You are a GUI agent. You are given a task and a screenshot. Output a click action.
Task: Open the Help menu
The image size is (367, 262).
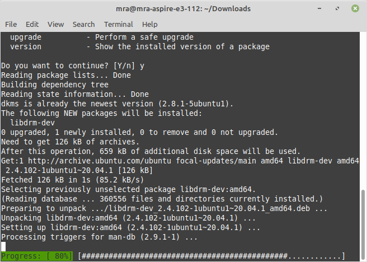coord(150,24)
